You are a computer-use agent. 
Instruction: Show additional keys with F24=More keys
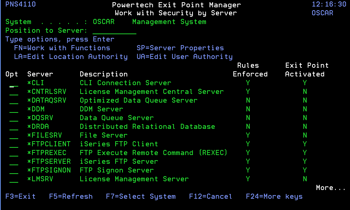point(274,197)
